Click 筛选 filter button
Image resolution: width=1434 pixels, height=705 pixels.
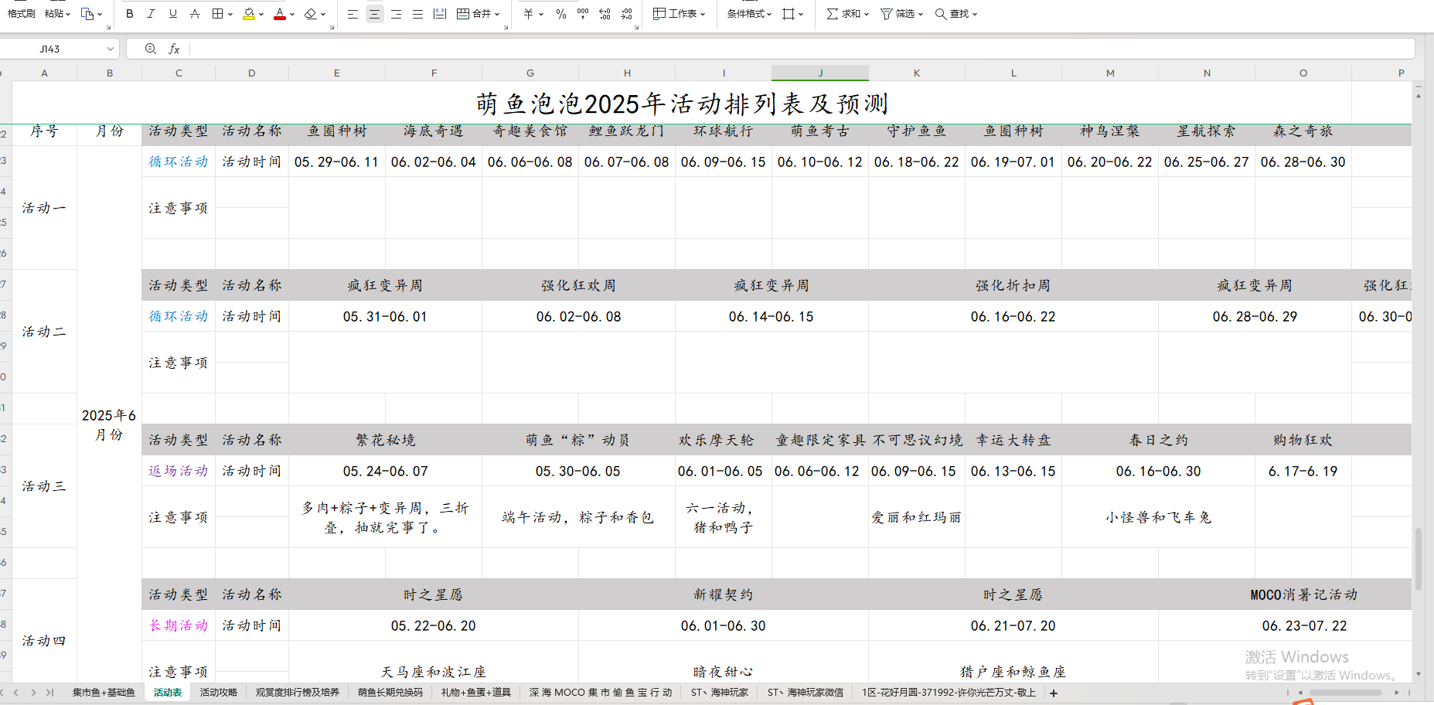coord(901,14)
